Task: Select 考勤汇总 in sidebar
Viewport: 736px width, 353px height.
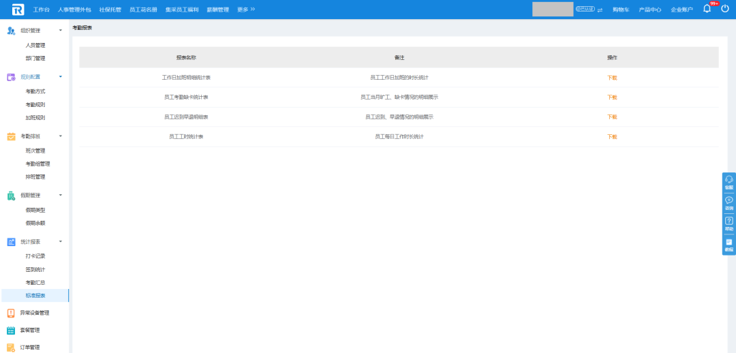Action: [35, 283]
